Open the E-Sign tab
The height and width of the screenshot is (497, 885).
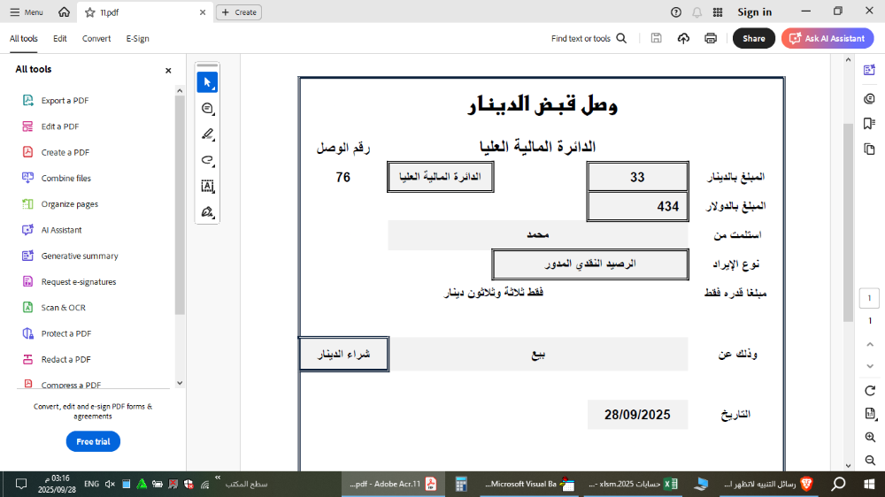click(x=137, y=39)
